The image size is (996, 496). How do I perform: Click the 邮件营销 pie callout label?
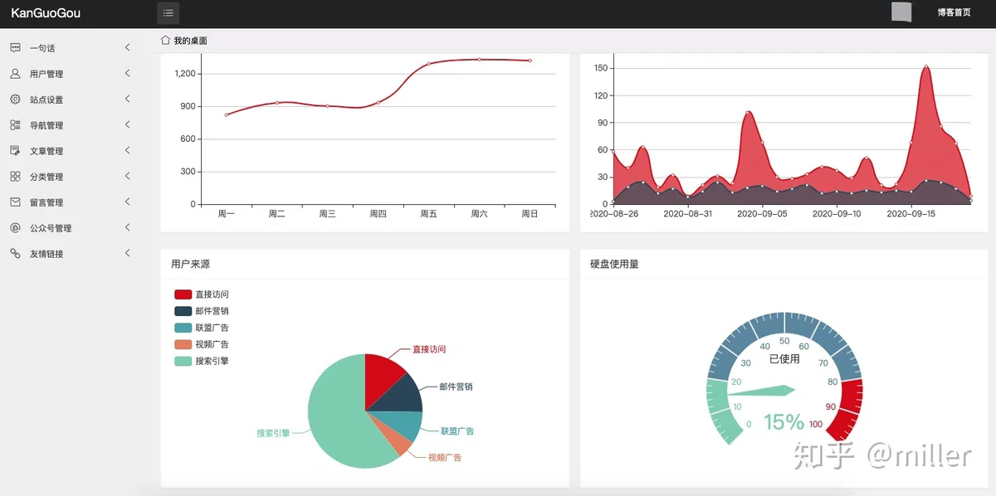click(456, 387)
